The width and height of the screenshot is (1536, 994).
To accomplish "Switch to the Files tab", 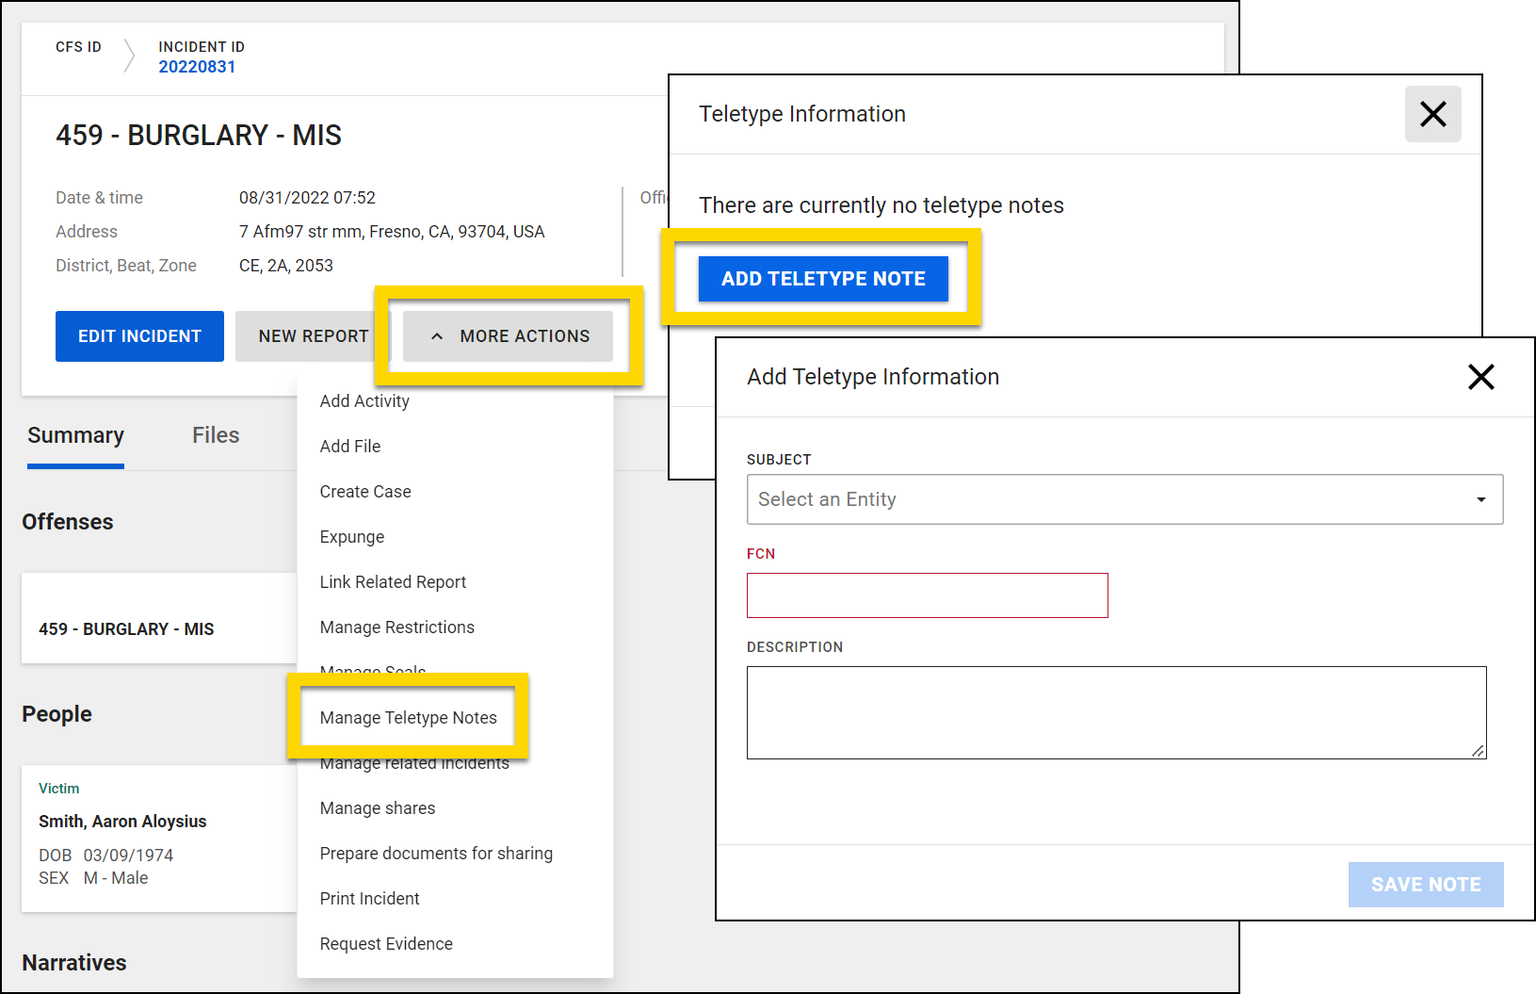I will [216, 435].
